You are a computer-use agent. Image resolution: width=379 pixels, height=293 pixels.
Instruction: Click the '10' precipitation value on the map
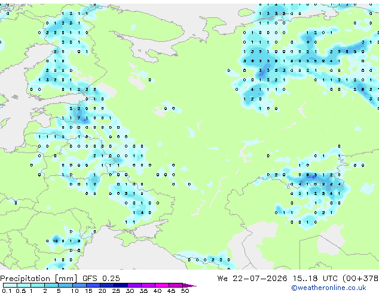coord(56,241)
